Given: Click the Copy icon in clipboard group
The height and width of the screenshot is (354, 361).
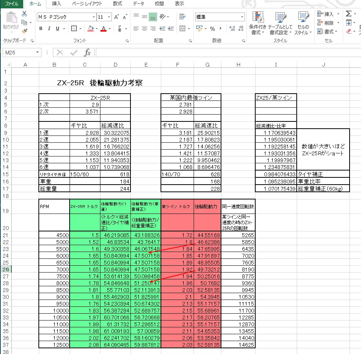Looking at the screenshot, I should pos(24,22).
